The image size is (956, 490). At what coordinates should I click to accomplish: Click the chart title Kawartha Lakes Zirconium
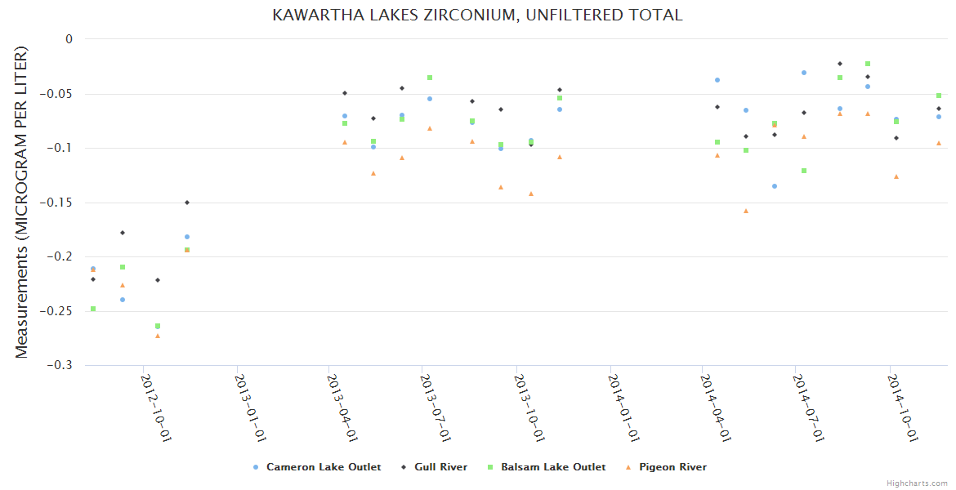[477, 15]
